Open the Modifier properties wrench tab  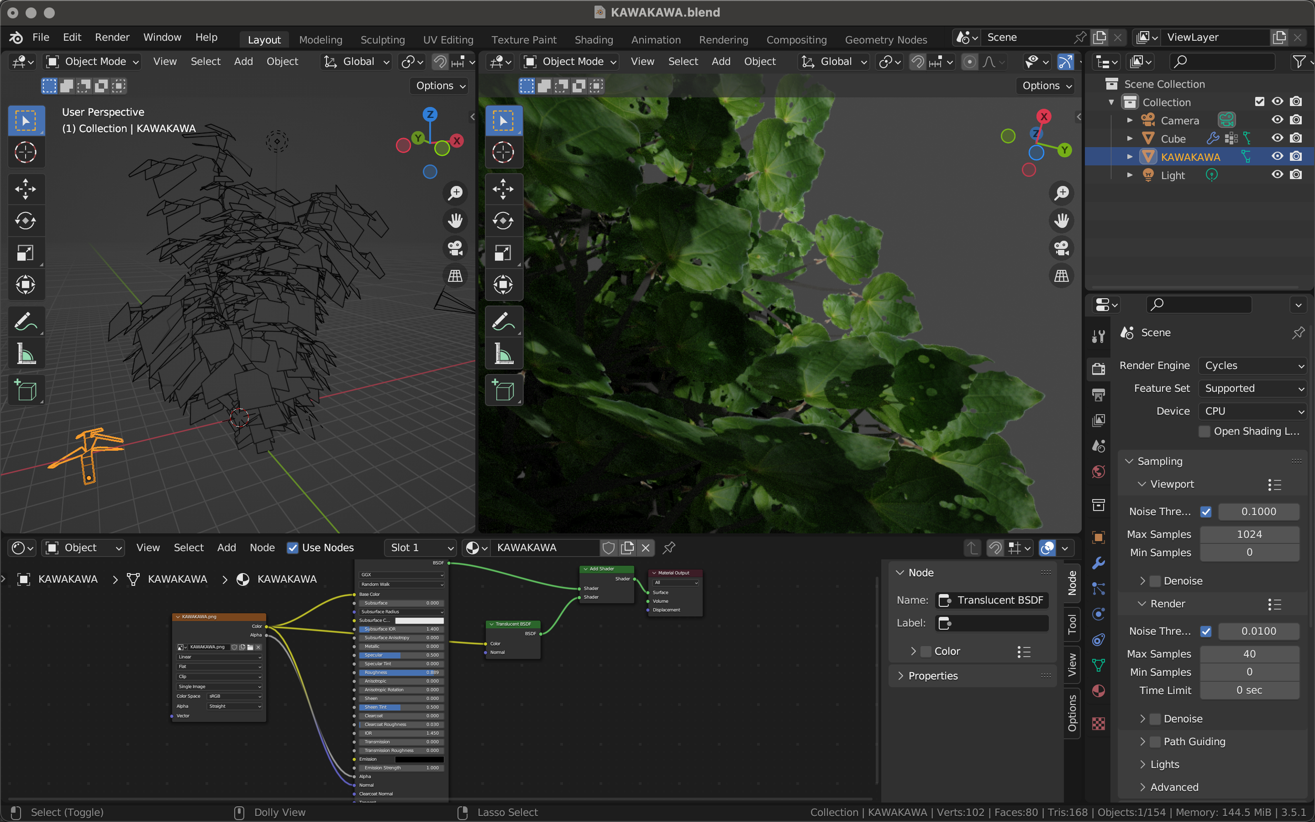coord(1098,562)
